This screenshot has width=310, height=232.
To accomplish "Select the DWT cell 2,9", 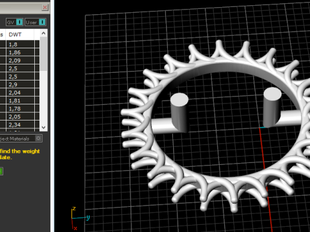I will coord(20,84).
